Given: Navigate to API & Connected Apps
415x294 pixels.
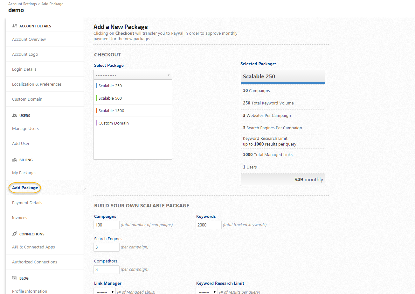Looking at the screenshot, I should [33, 247].
